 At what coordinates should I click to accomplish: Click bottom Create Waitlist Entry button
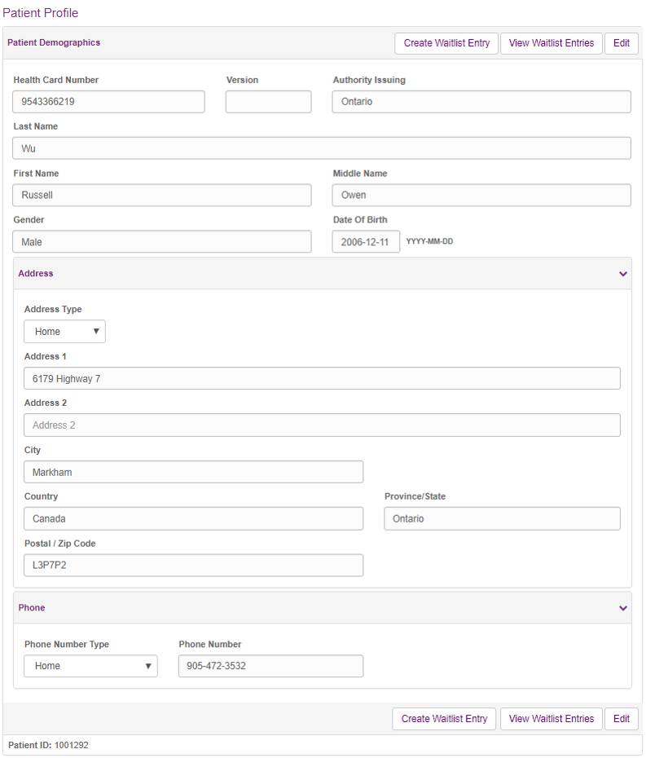444,719
